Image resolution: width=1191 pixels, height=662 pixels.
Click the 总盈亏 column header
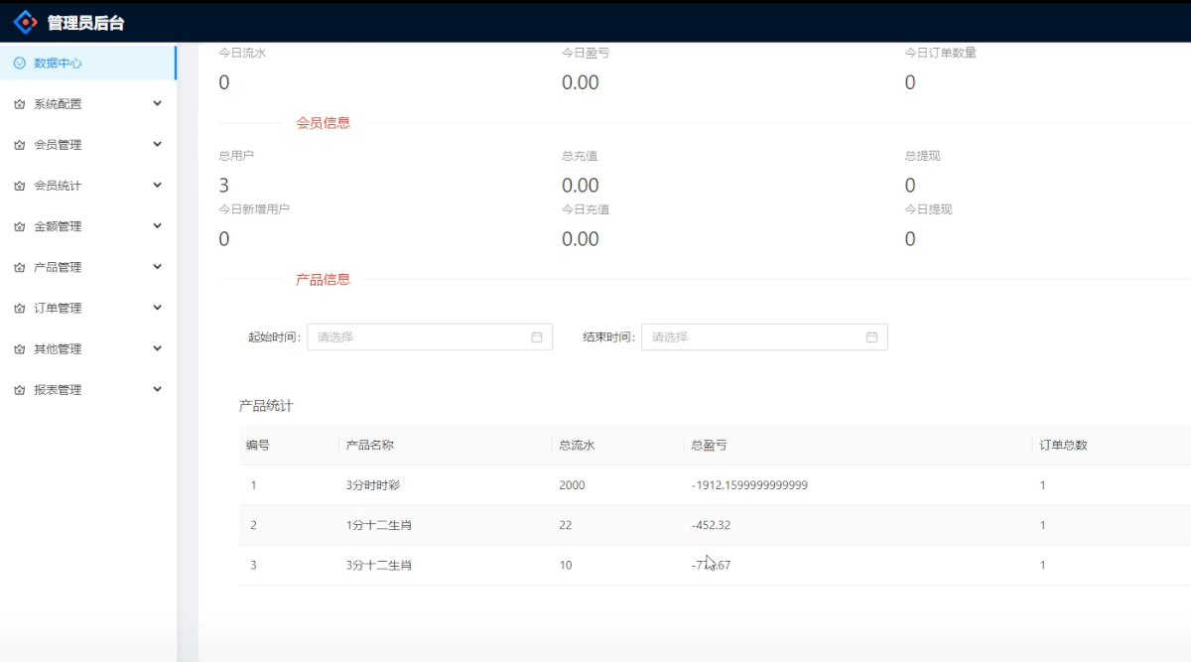(x=709, y=446)
